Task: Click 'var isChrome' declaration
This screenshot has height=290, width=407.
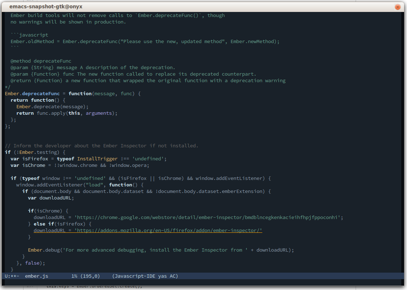Action: pos(80,165)
